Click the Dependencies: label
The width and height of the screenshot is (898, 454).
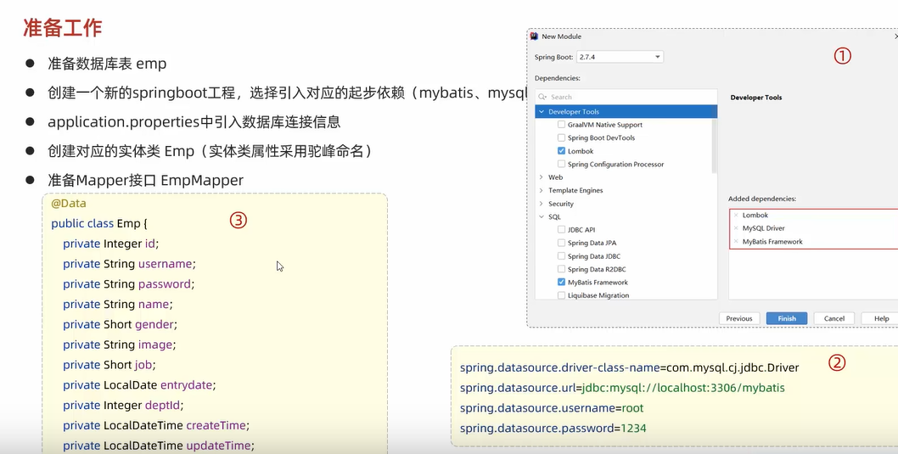tap(558, 78)
